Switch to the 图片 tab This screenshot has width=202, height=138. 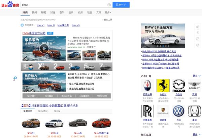pos(71,12)
